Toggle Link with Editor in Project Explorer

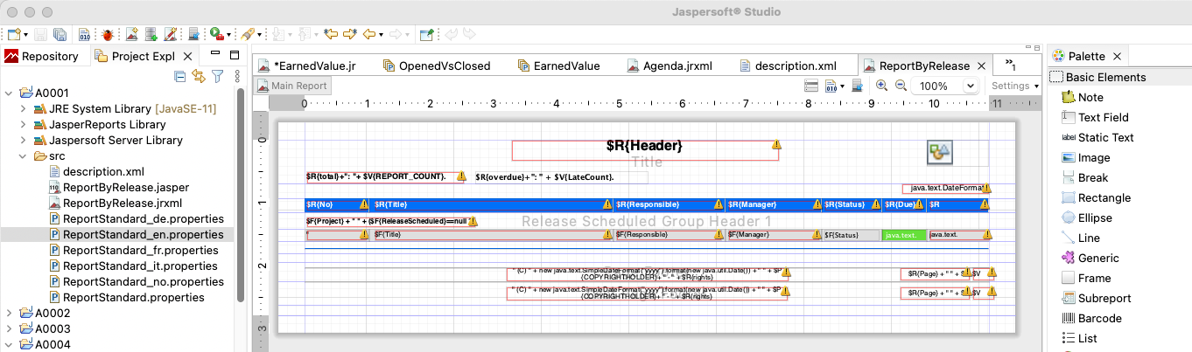point(199,77)
